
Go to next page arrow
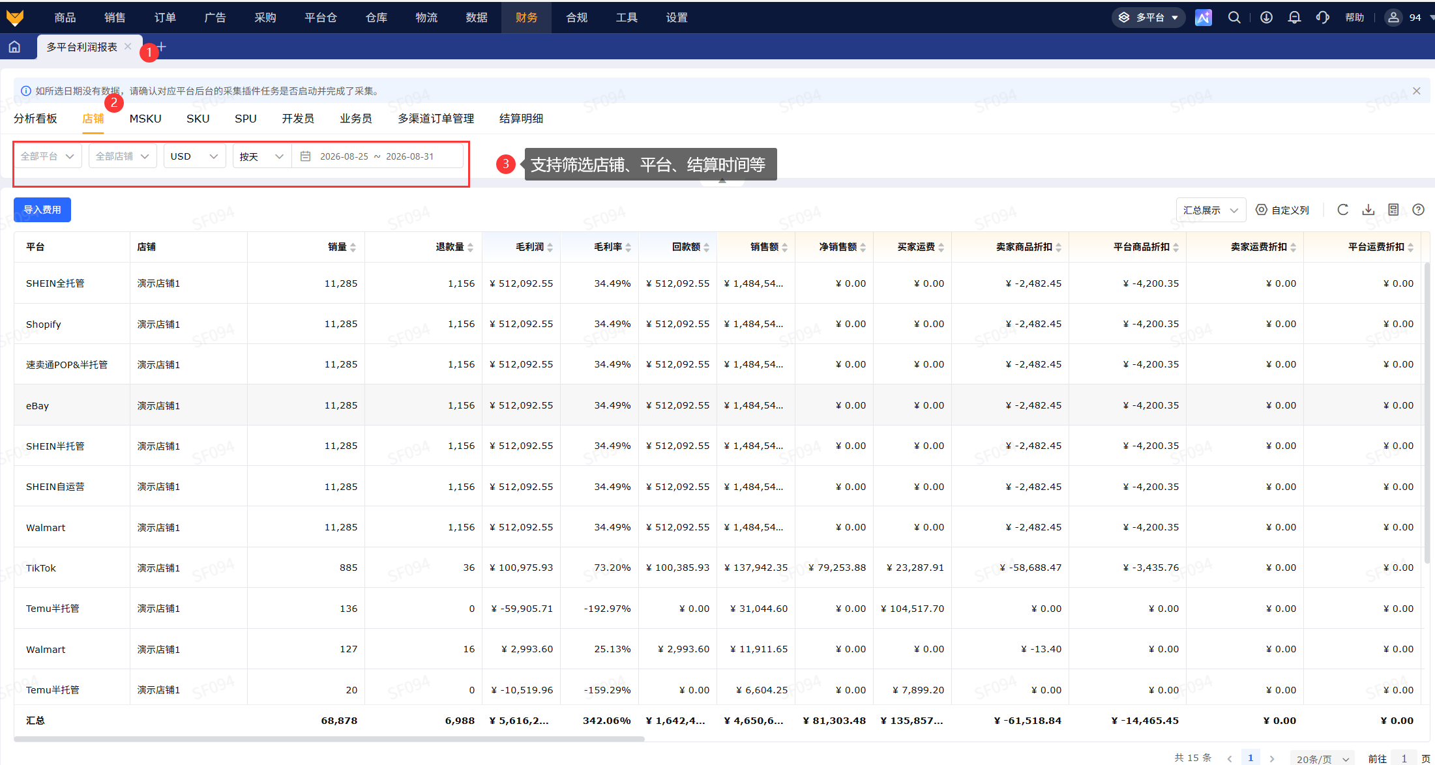tap(1271, 758)
